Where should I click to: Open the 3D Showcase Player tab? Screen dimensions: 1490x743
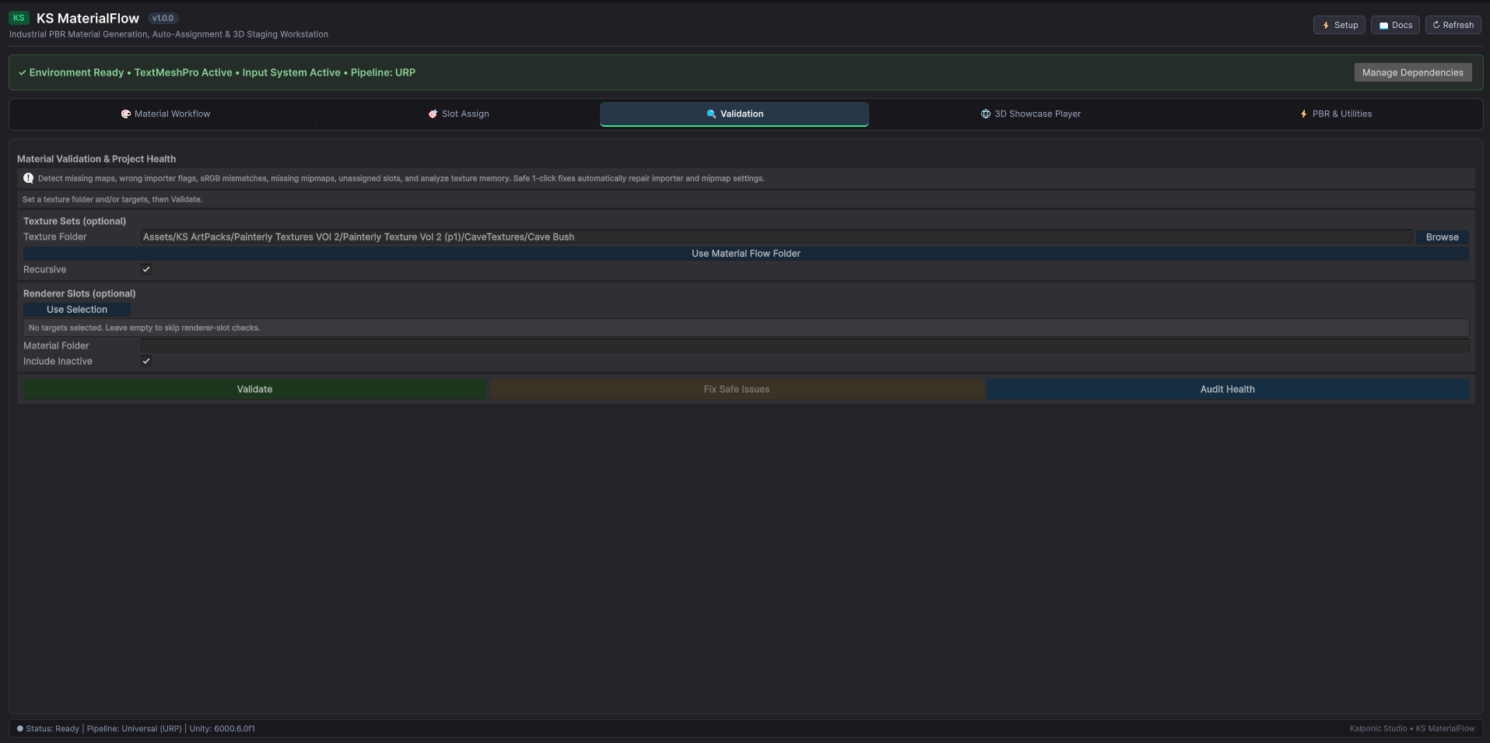pyautogui.click(x=1030, y=114)
